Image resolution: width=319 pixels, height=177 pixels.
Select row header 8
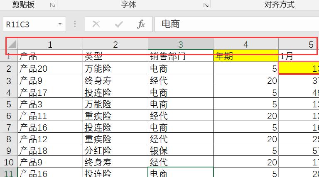(x=9, y=138)
